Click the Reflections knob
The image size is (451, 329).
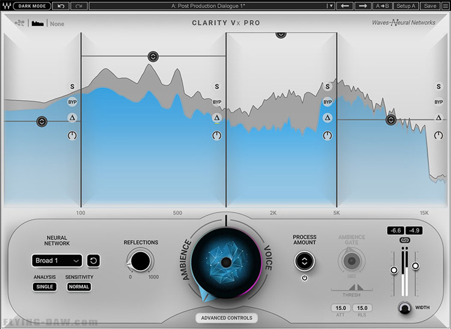point(141,261)
